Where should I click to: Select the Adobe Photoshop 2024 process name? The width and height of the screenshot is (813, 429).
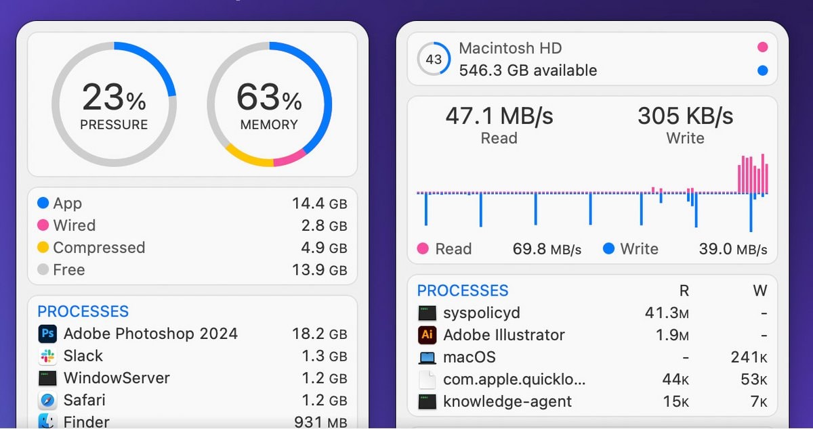[150, 334]
